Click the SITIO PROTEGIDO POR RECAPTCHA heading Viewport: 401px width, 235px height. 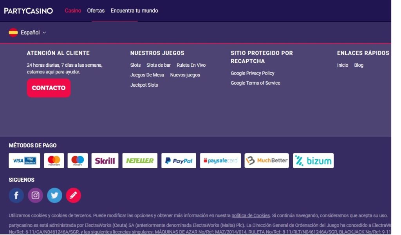262,57
